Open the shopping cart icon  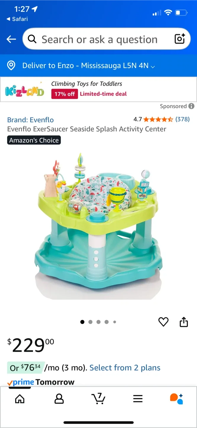pos(98,399)
